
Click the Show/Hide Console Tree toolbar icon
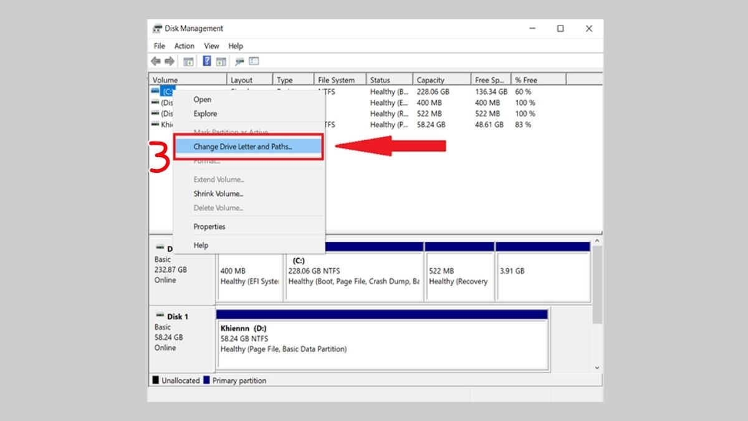click(x=188, y=61)
